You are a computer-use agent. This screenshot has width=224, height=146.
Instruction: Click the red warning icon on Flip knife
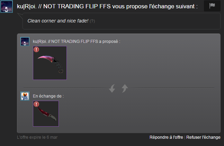click(36, 104)
